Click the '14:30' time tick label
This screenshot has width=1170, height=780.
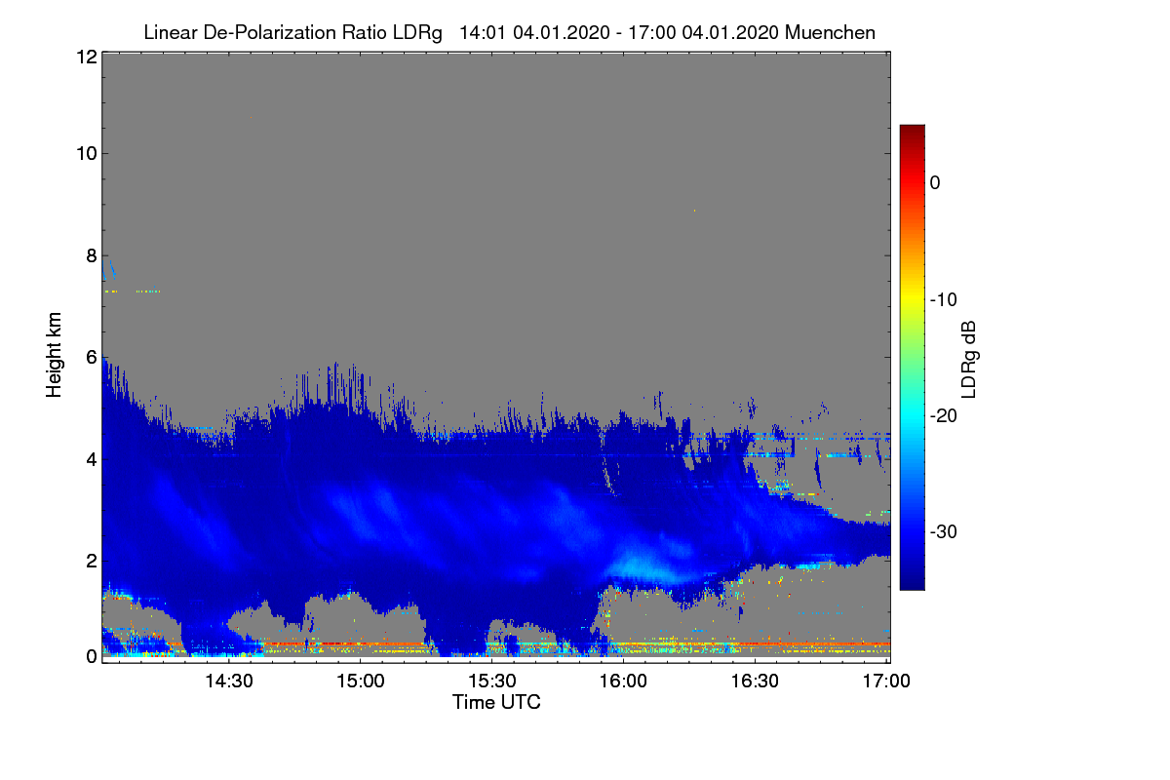[x=229, y=682]
